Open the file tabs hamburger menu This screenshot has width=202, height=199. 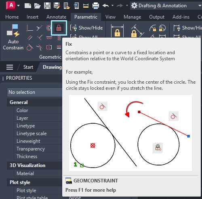point(10,67)
